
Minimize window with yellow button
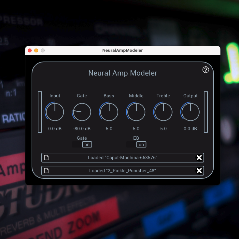36,50
